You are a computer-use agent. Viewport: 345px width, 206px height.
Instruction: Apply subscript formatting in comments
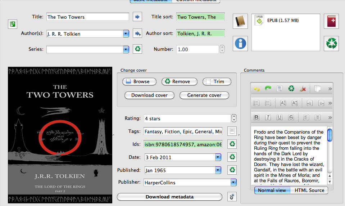[294, 103]
